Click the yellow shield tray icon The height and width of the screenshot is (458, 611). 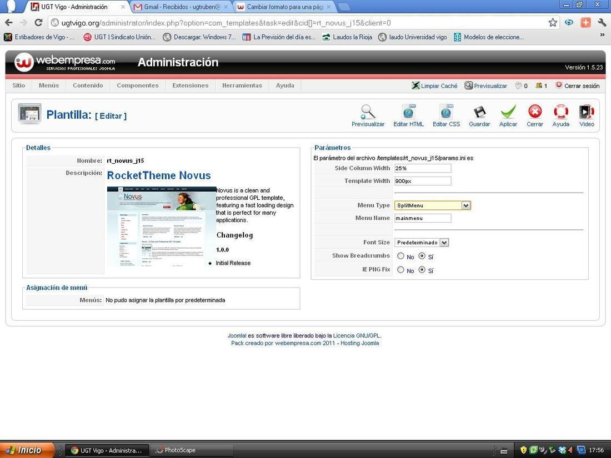[523, 450]
